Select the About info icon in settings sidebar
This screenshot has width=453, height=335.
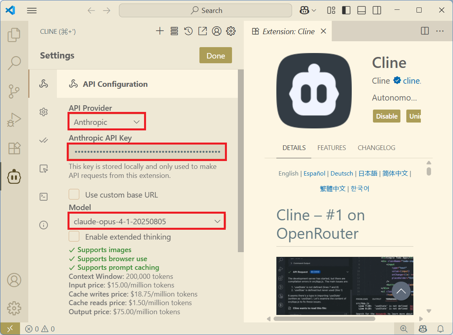[43, 225]
